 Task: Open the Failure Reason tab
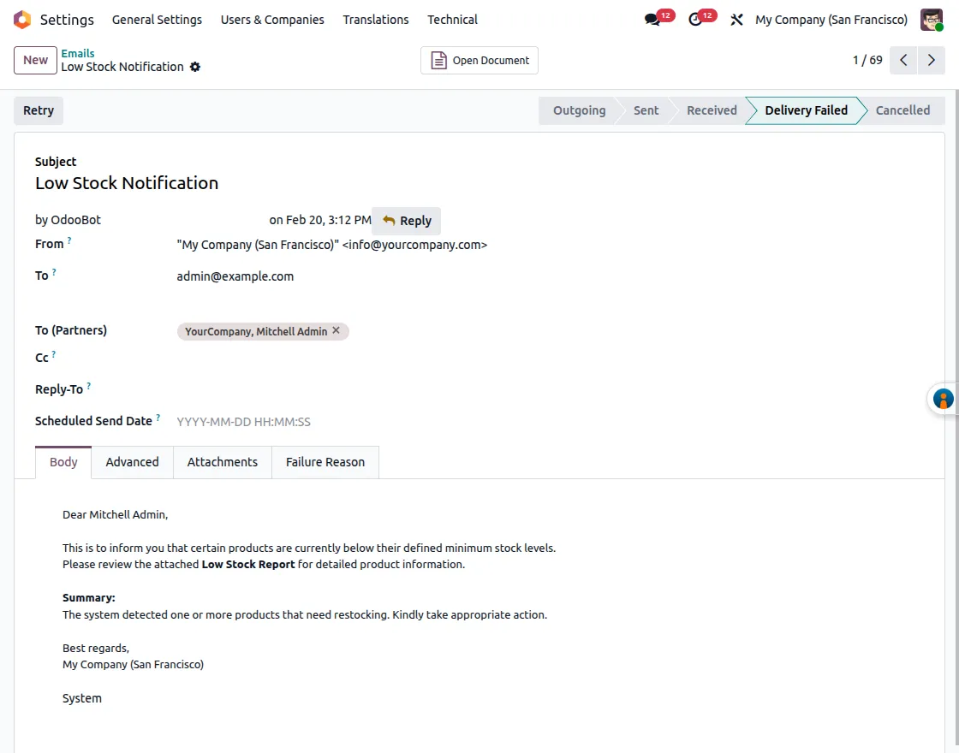point(325,461)
